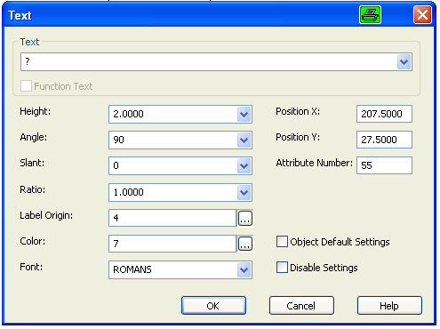
Task: Select the Position X value field
Action: [384, 114]
